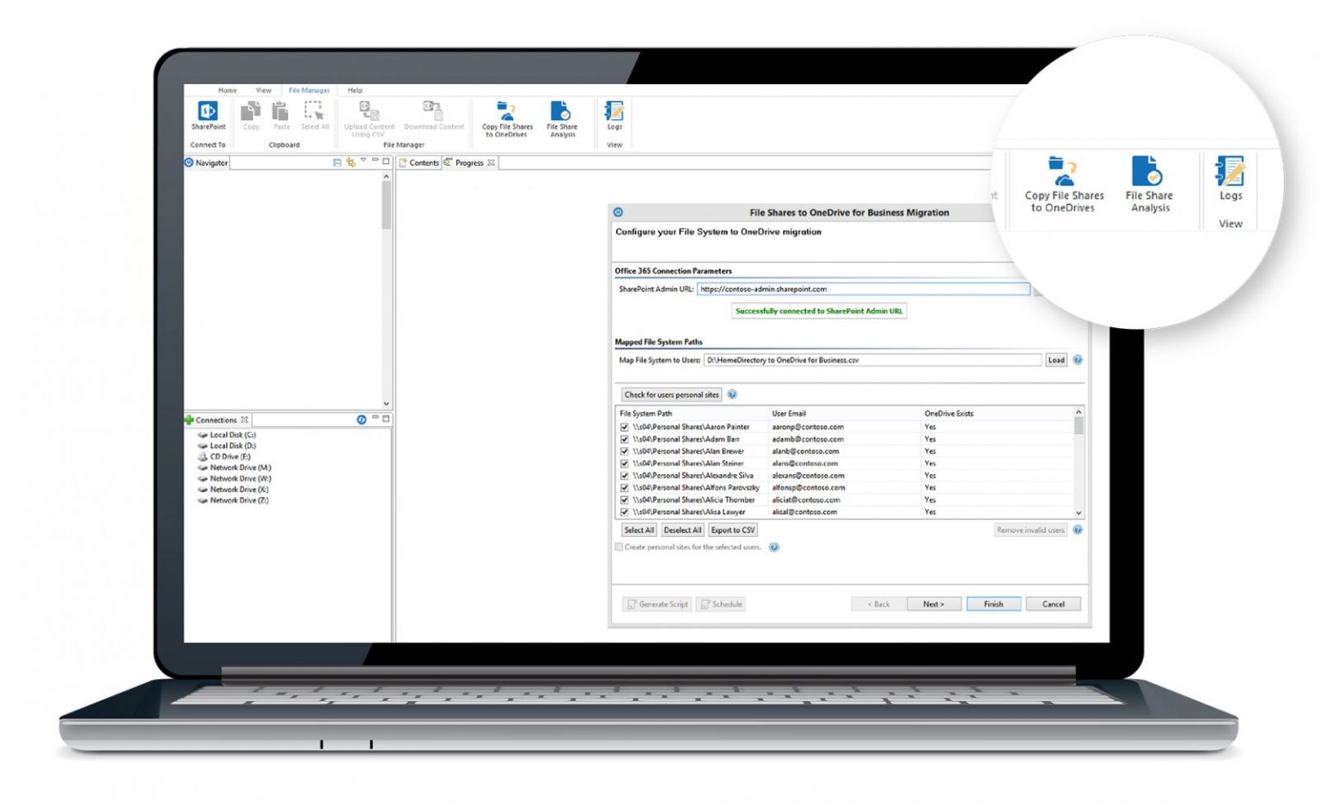Click Collapse All icon in Navigator panel toolbar
This screenshot has height=803, width=1320.
[x=337, y=161]
